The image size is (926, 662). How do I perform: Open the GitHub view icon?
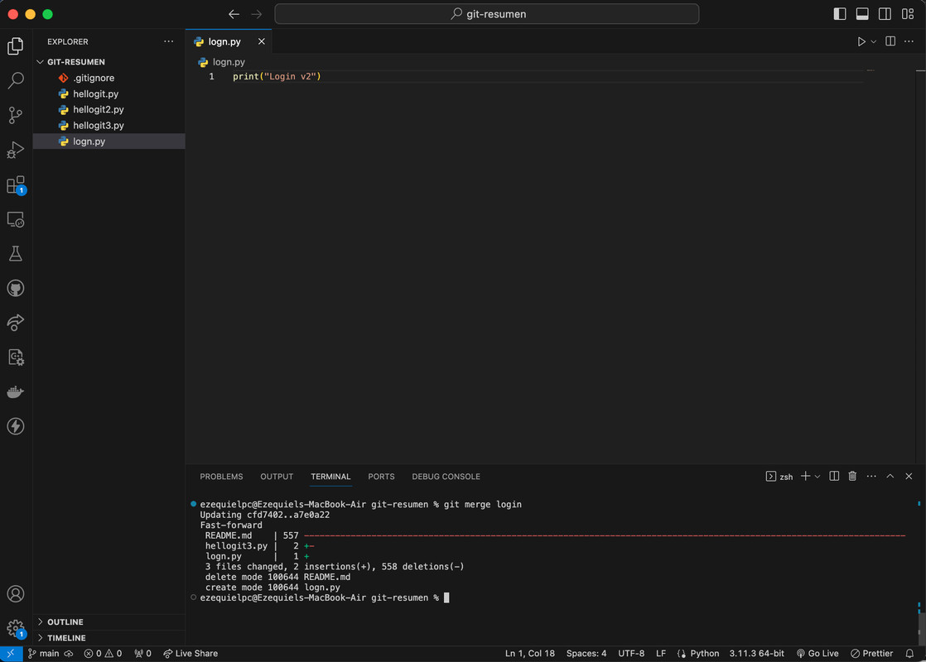point(16,289)
